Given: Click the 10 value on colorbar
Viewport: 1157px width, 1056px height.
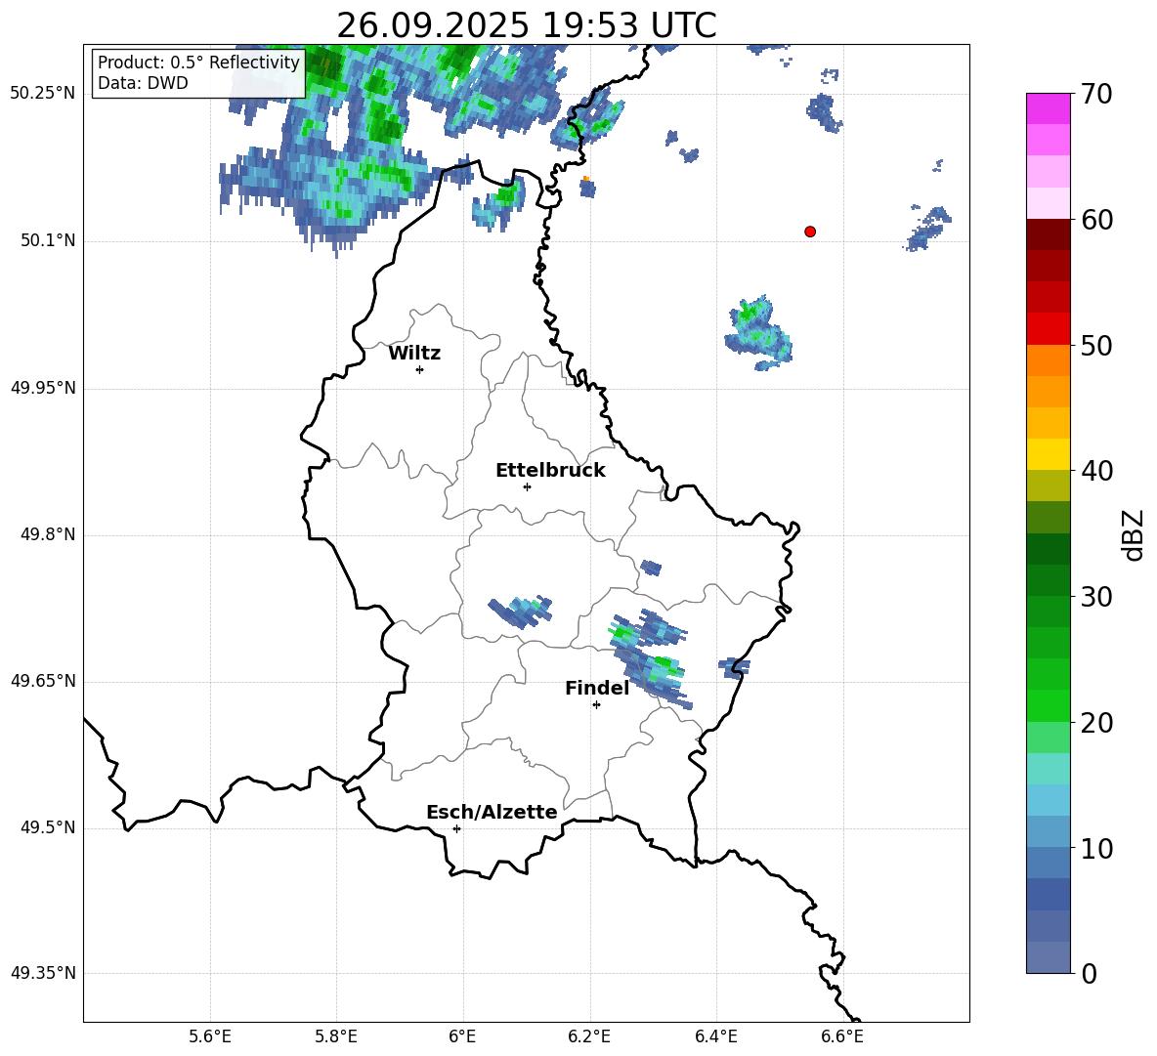Looking at the screenshot, I should tap(1096, 848).
